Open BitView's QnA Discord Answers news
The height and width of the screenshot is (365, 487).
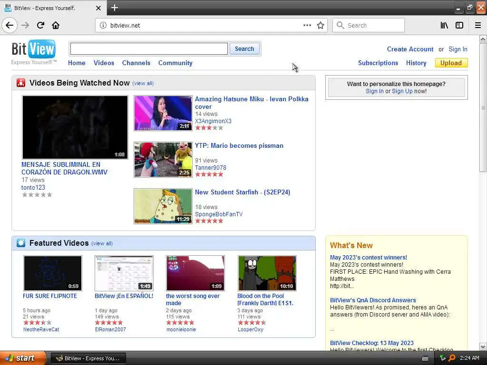tap(373, 300)
